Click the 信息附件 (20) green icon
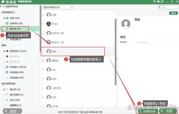This screenshot has height=114, width=179. (7, 23)
